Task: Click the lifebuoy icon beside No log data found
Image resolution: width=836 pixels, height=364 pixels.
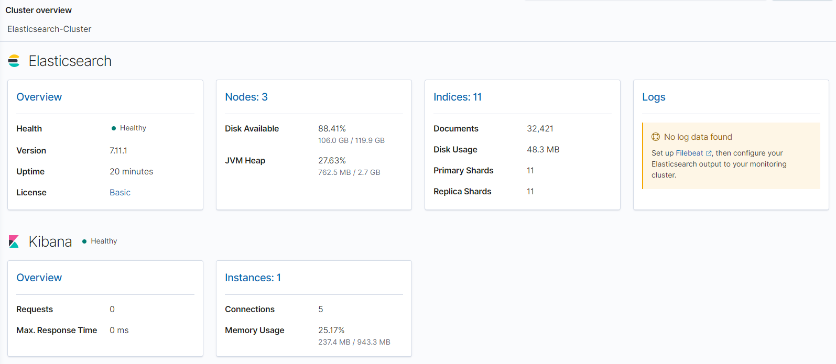Action: [656, 137]
